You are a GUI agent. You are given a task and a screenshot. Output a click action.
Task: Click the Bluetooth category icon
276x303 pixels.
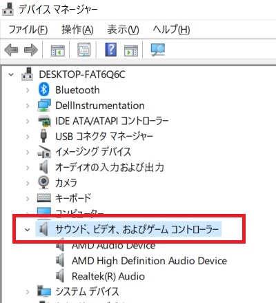click(43, 90)
